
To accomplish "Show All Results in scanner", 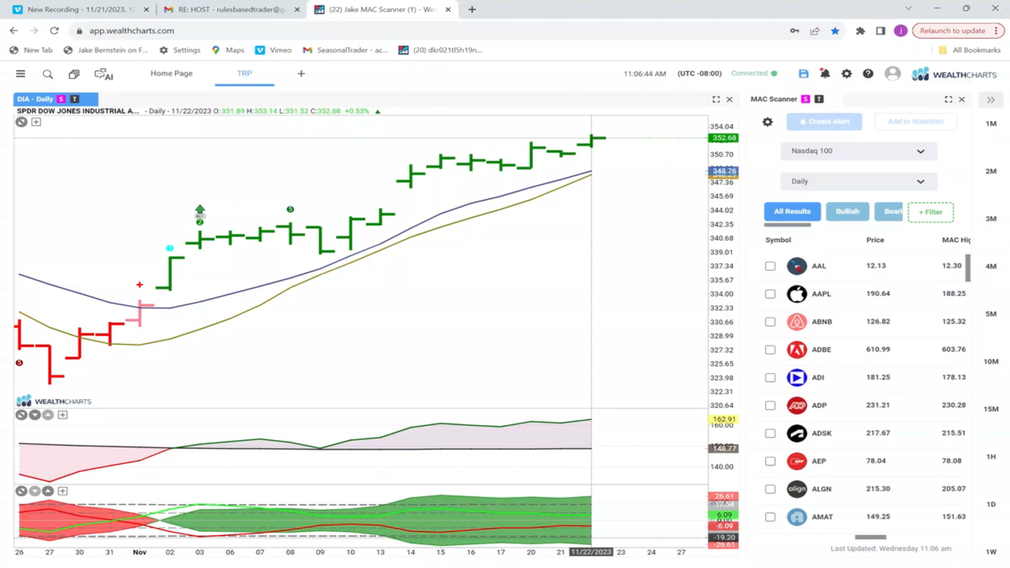I will click(792, 211).
